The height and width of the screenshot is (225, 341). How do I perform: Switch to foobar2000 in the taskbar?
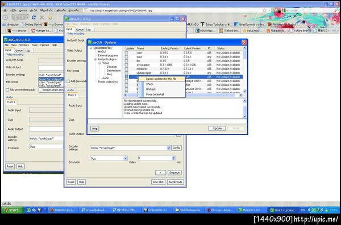(157, 210)
